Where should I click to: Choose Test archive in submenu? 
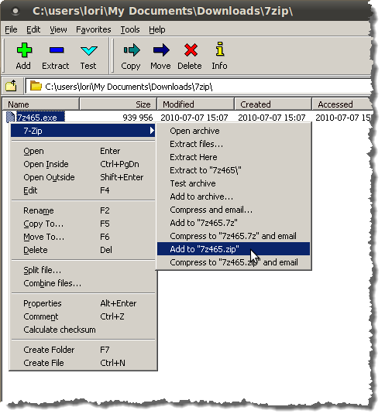coord(233,183)
